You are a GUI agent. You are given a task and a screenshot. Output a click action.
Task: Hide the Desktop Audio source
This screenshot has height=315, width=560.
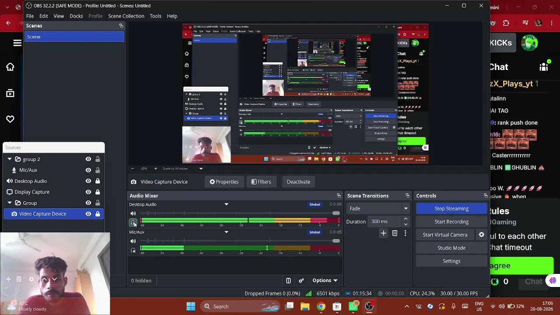[x=88, y=181]
